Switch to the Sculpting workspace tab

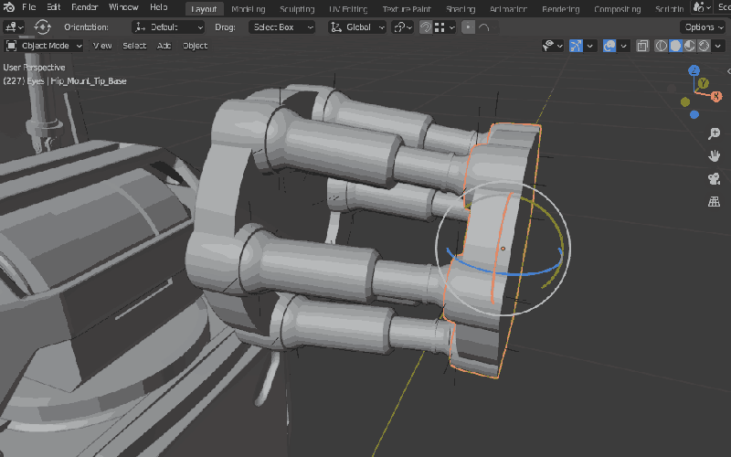pyautogui.click(x=297, y=9)
